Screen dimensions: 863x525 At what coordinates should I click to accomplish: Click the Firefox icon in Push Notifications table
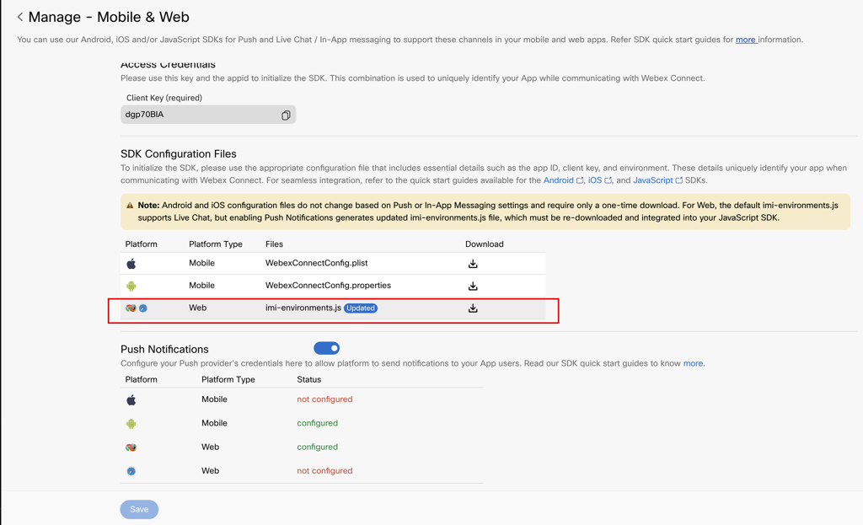[131, 447]
